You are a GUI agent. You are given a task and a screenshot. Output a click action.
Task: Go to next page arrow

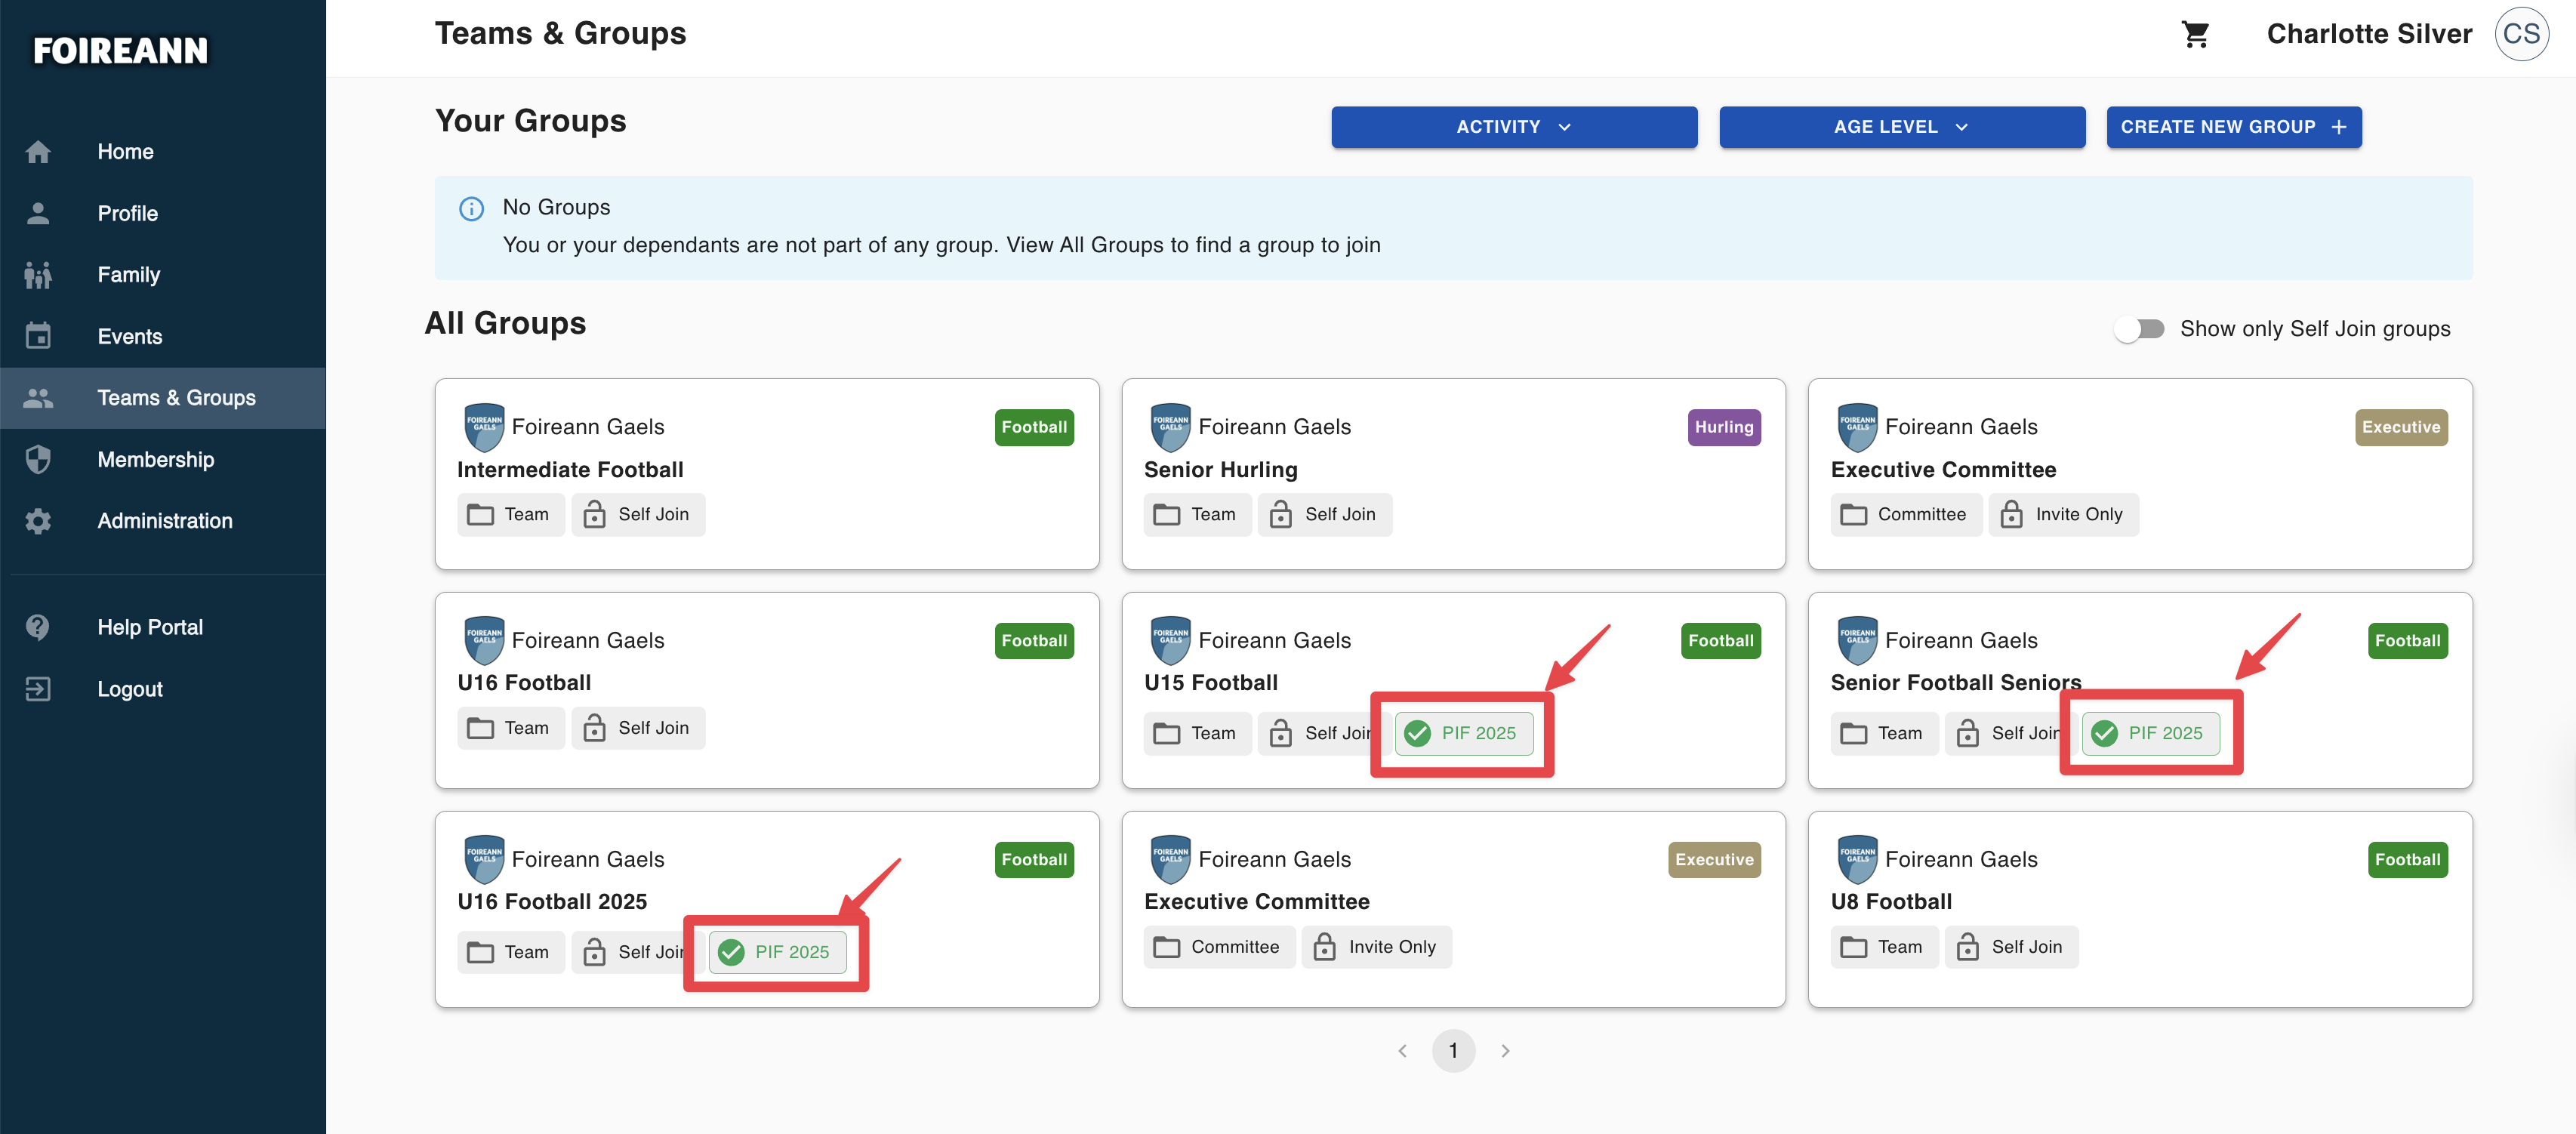[1504, 1051]
